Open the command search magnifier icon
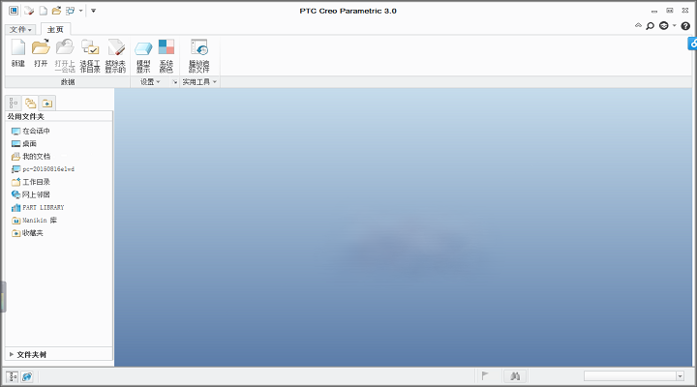This screenshot has width=697, height=387. click(650, 26)
